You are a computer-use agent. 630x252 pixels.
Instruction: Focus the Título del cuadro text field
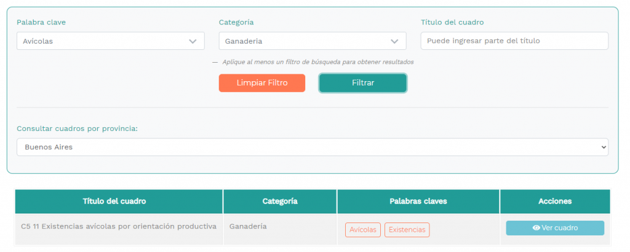(514, 41)
